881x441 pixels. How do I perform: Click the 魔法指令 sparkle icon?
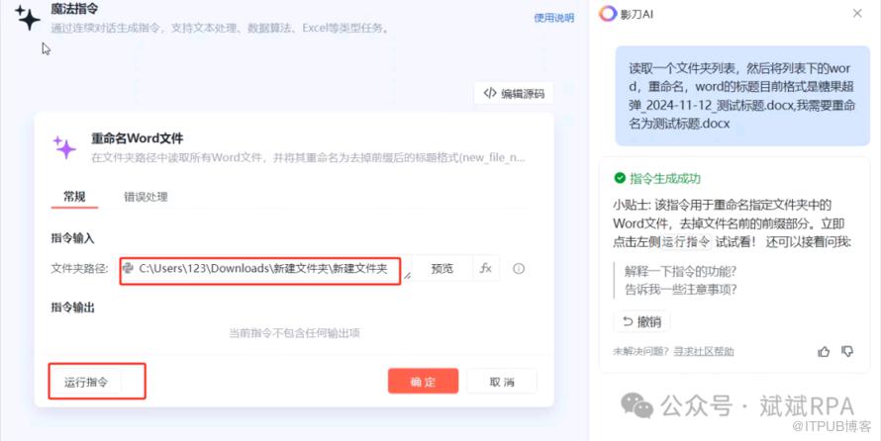pyautogui.click(x=27, y=18)
